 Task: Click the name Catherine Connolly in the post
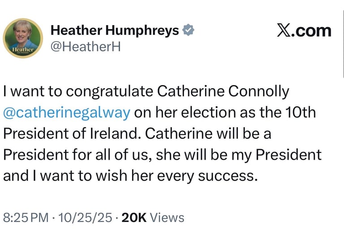223,92
